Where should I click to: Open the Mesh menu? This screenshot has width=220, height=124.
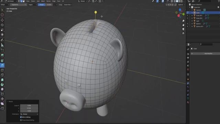pos(43,1)
